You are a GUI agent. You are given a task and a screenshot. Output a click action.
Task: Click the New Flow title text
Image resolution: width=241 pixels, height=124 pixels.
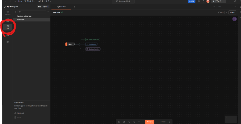pyautogui.click(x=56, y=12)
